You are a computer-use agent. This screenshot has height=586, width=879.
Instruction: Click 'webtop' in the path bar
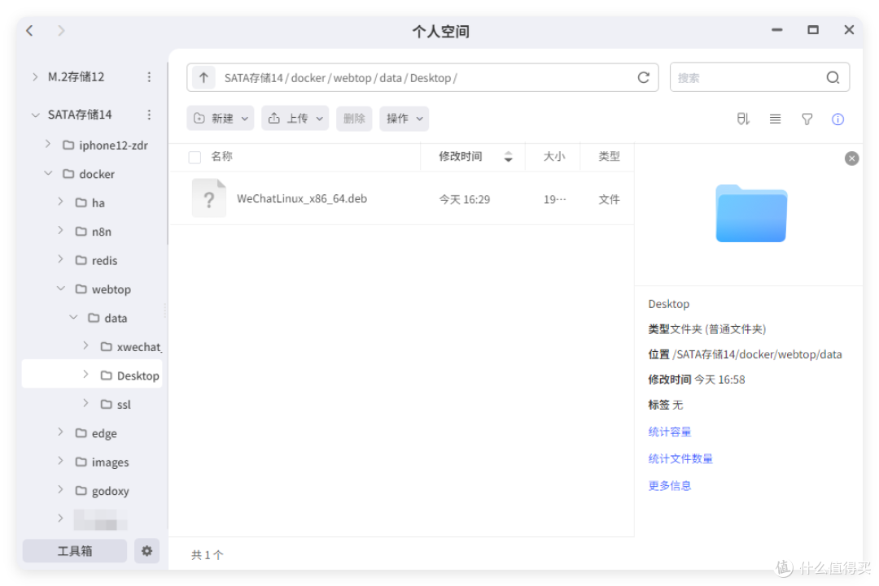pyautogui.click(x=352, y=78)
